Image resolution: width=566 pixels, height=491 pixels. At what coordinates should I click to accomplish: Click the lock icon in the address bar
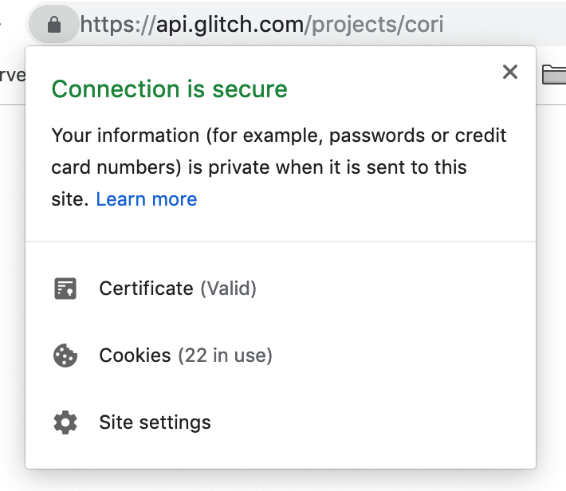click(x=54, y=25)
